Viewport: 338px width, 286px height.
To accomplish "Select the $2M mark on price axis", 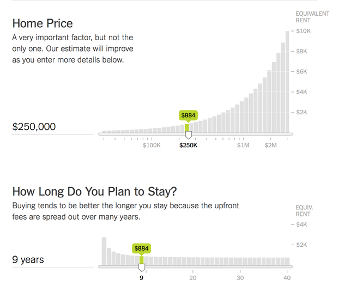I will [271, 145].
